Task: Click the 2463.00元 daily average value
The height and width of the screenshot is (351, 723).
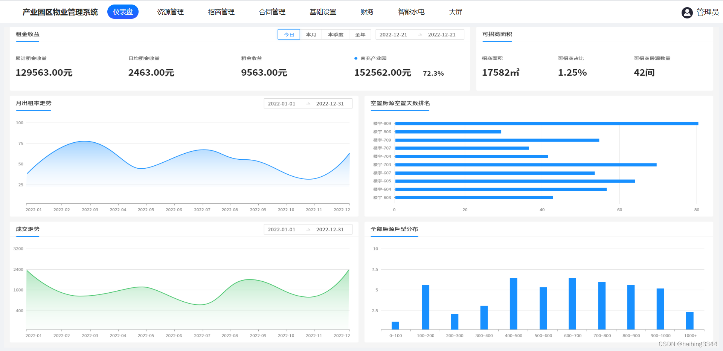Action: coord(151,73)
